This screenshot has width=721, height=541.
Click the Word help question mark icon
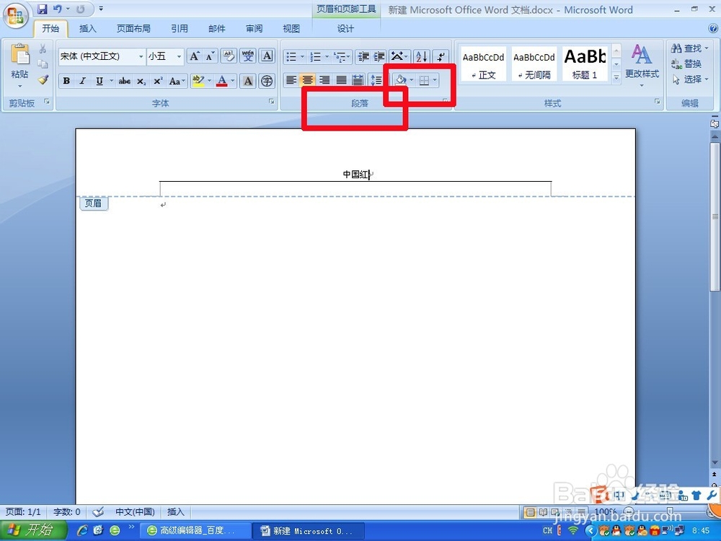(x=713, y=29)
